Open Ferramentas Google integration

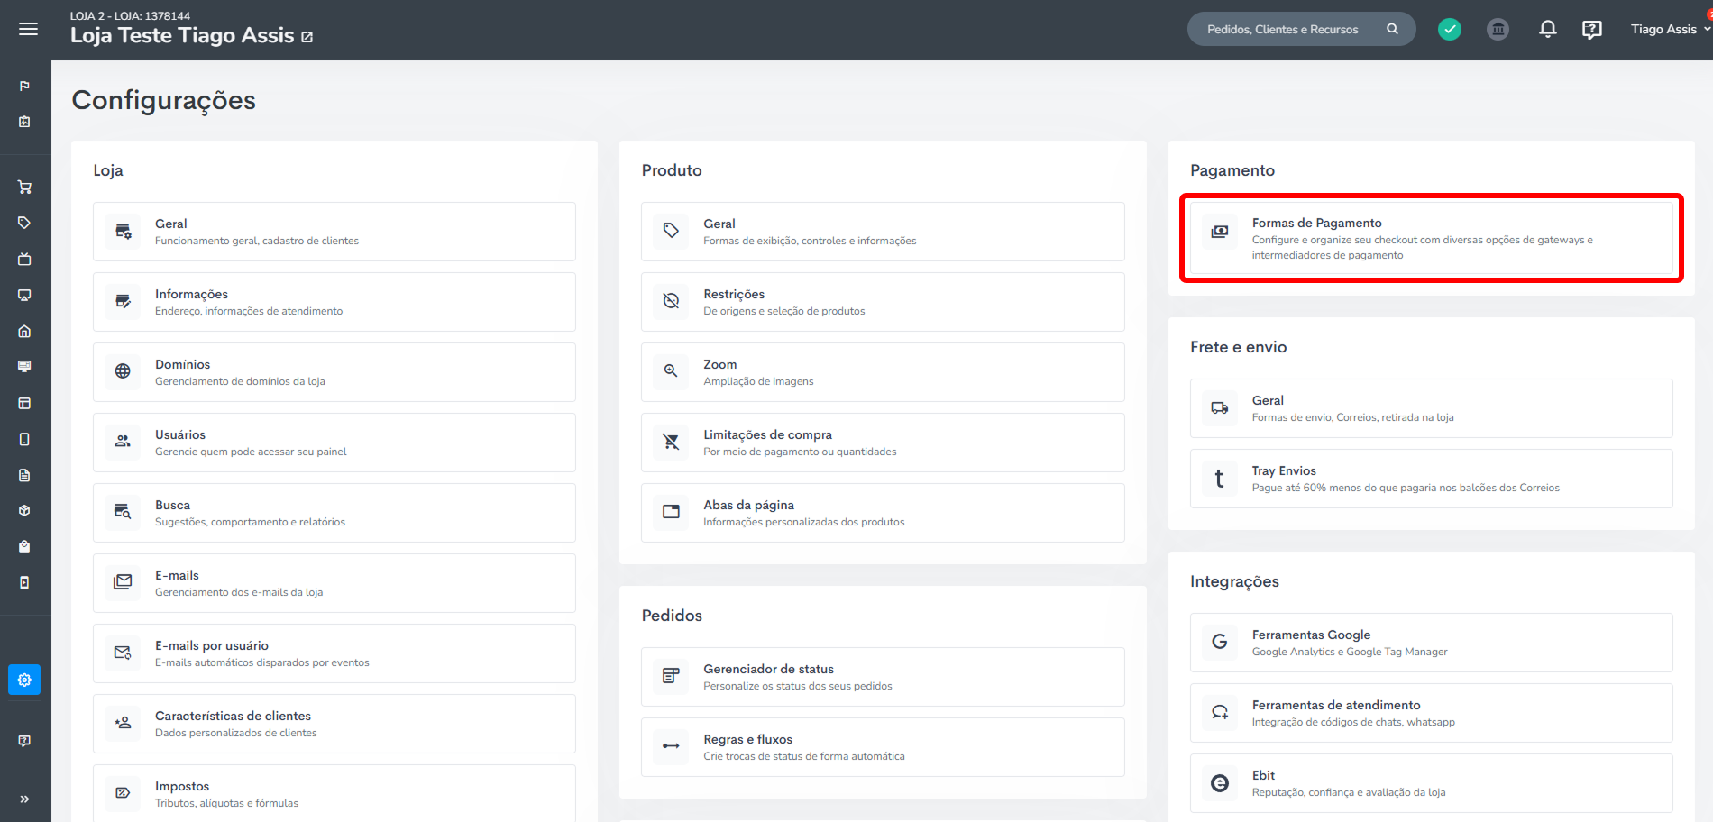pyautogui.click(x=1431, y=643)
